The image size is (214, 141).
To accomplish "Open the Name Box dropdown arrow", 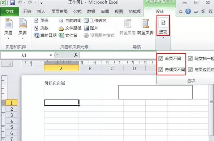I will pyautogui.click(x=51, y=55).
